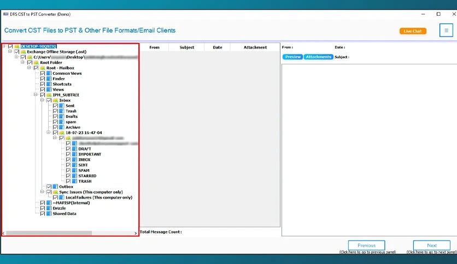
Task: Go to the Next panel
Action: [432, 245]
